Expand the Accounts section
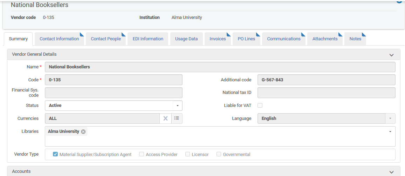Viewport: 405px width, 176px height. pos(391,172)
